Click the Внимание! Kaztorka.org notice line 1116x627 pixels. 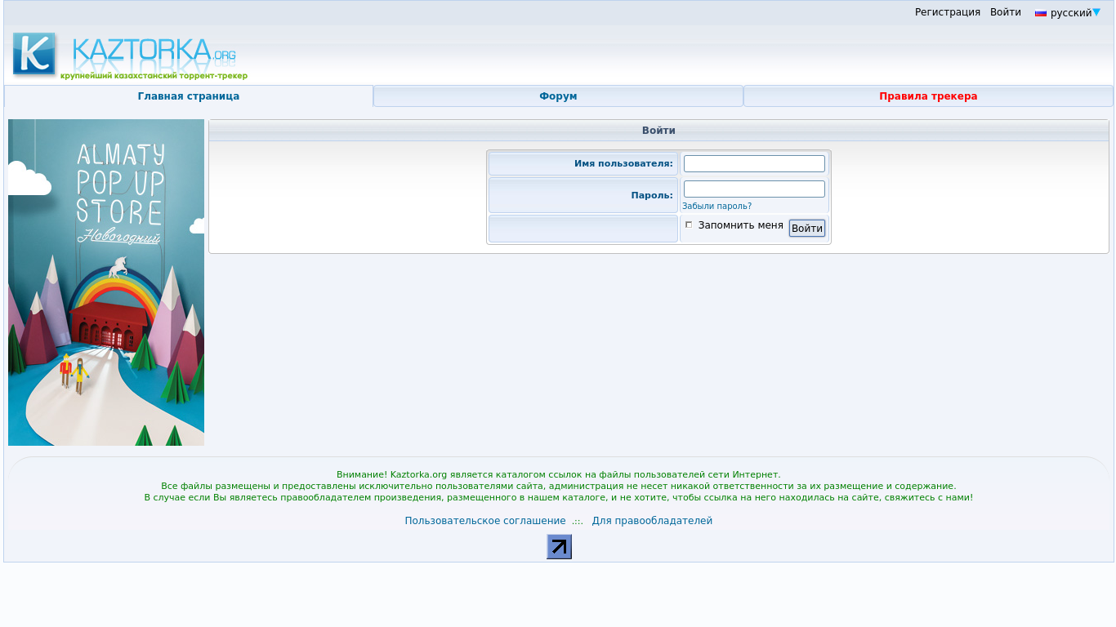[559, 474]
